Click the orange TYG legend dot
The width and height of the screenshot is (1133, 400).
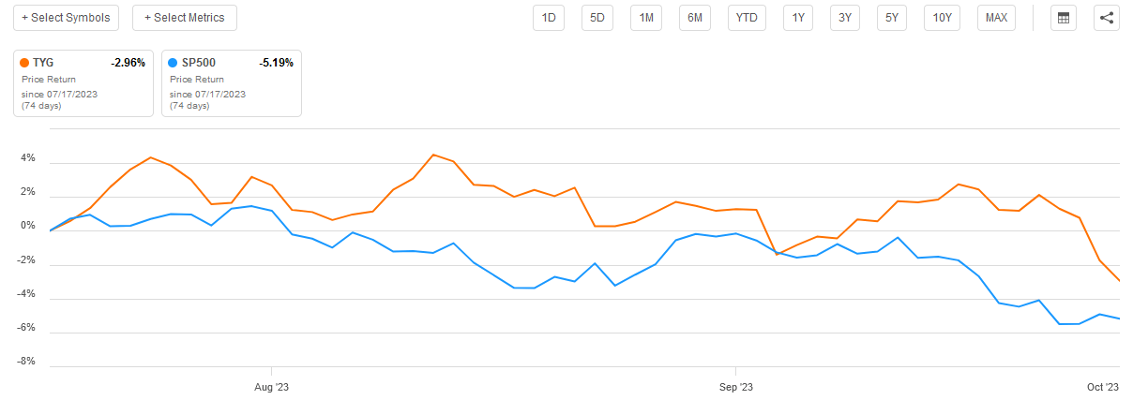24,63
